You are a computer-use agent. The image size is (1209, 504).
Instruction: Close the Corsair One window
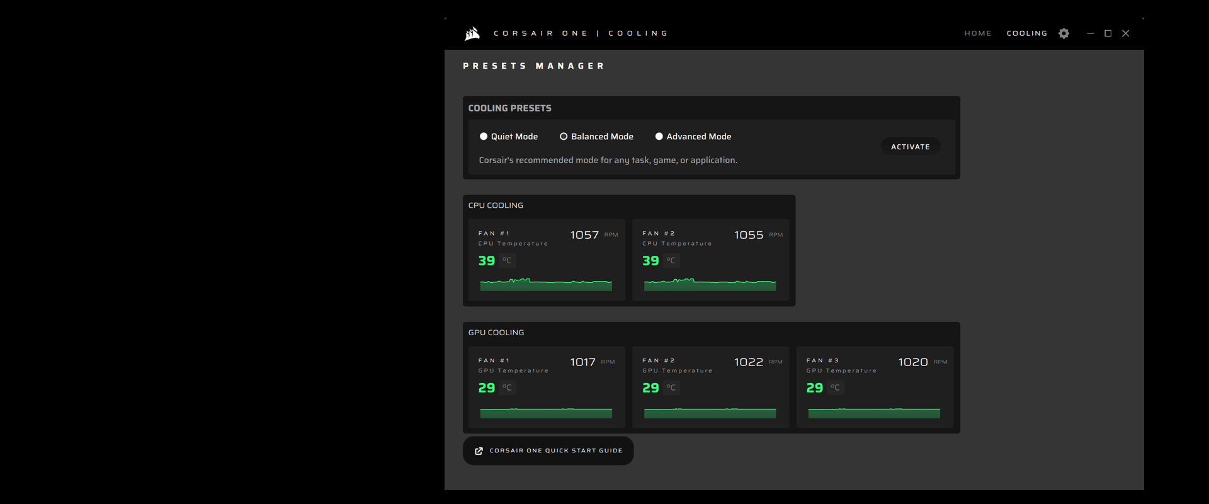click(1126, 33)
